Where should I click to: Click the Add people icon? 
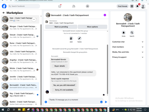[x=71, y=38]
